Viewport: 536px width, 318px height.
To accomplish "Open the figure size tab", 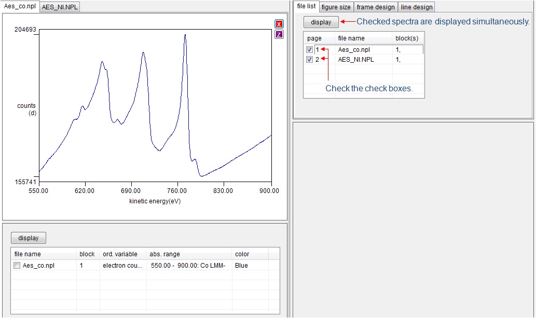I will 336,7.
